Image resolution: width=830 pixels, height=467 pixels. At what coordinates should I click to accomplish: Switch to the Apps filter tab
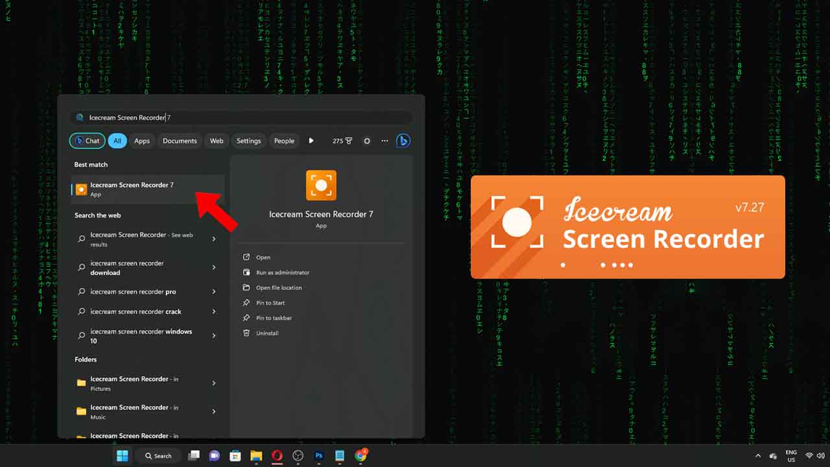click(142, 141)
